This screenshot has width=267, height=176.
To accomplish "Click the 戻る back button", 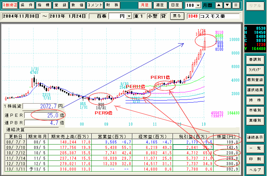I will (x=177, y=16).
